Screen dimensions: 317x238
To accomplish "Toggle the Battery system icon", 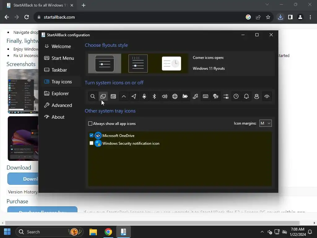I will [185, 96].
